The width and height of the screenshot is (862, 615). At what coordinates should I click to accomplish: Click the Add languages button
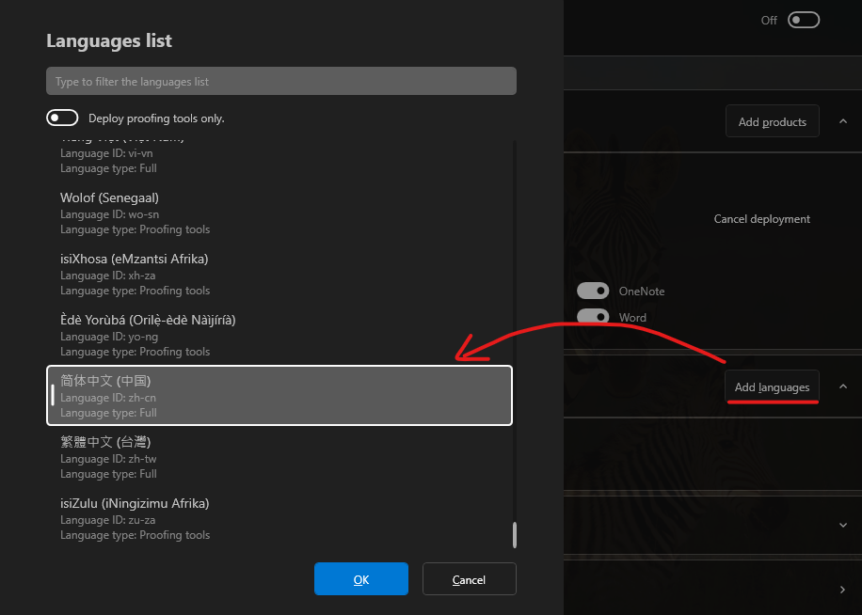pyautogui.click(x=772, y=386)
